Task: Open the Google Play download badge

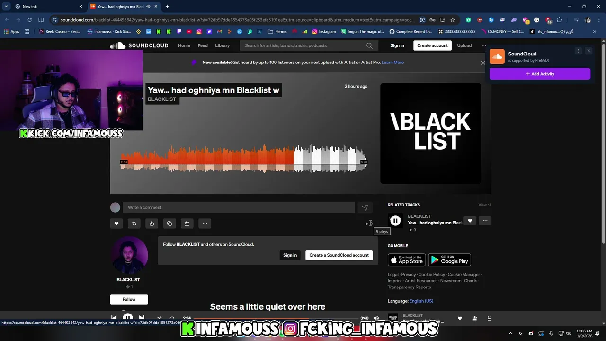Action: tap(449, 260)
